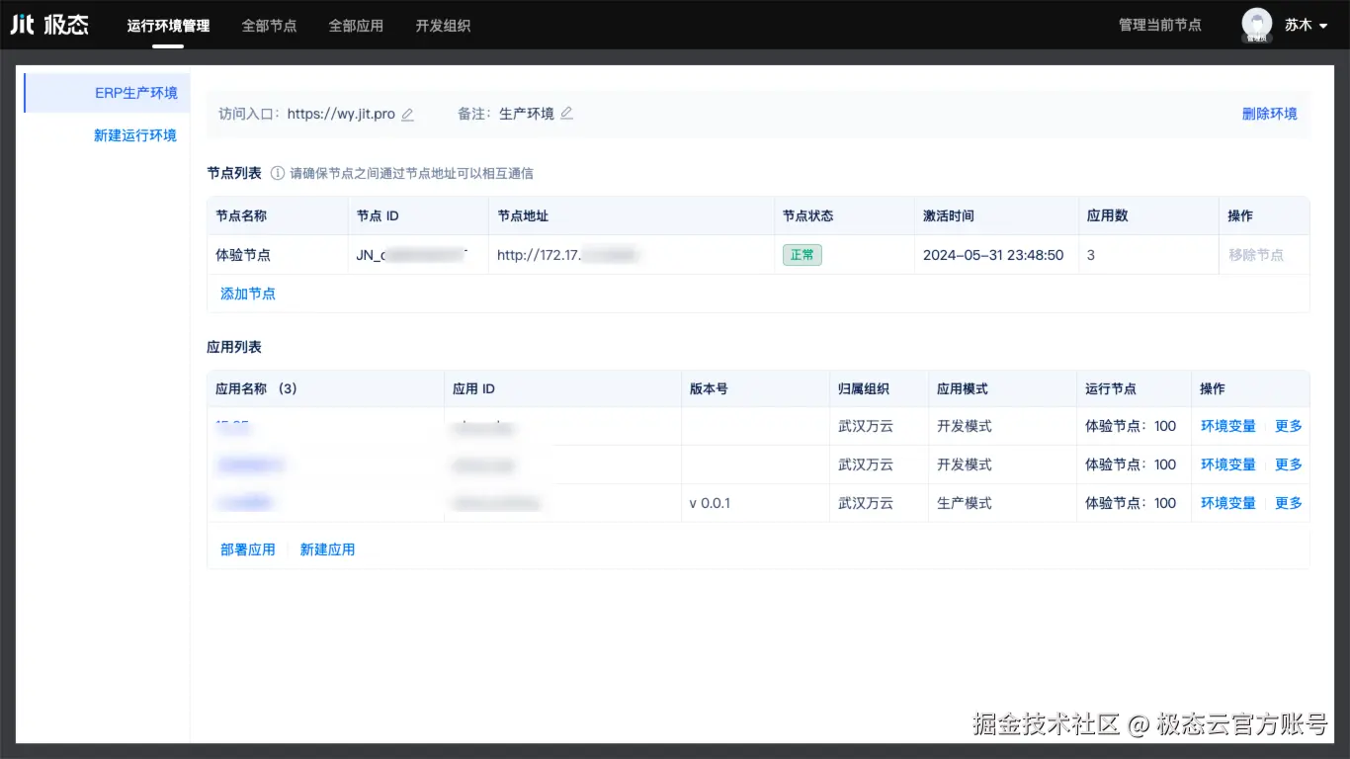This screenshot has height=759, width=1350.
Task: Click 移除节点 for 体验节点
Action: 1256,255
